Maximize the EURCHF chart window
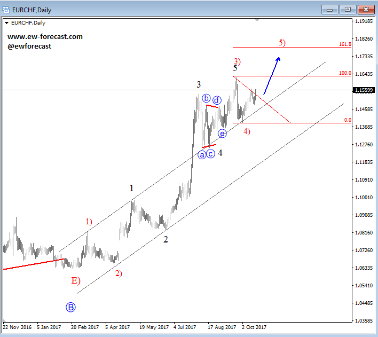Image resolution: width=378 pixels, height=337 pixels. (x=348, y=9)
